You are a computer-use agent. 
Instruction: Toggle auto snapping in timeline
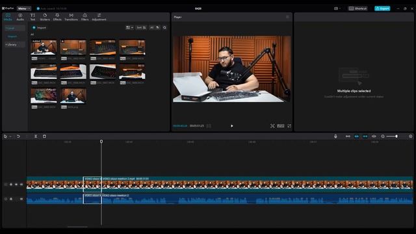pyautogui.click(x=357, y=136)
